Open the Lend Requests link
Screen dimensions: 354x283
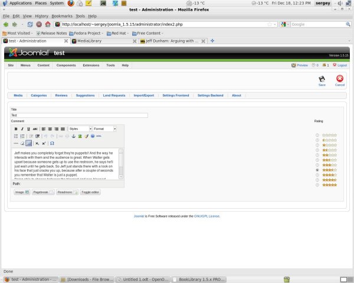tap(114, 96)
